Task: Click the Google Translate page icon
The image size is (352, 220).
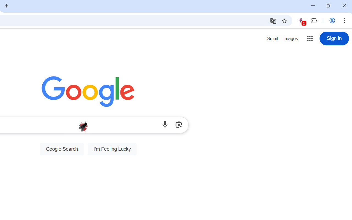Action: tap(273, 21)
